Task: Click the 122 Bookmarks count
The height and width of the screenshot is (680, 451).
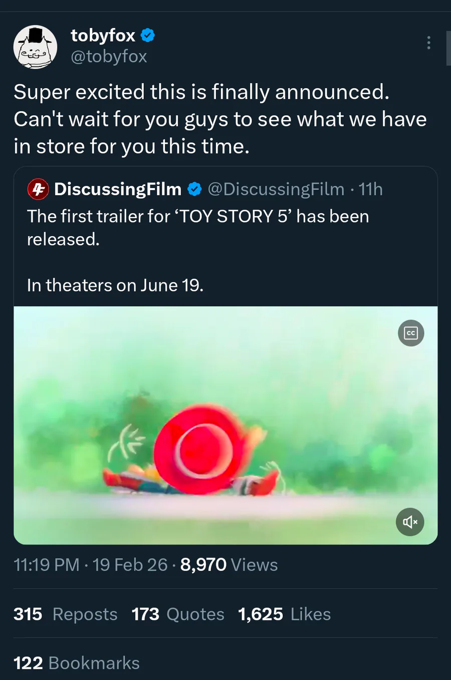Action: (77, 663)
